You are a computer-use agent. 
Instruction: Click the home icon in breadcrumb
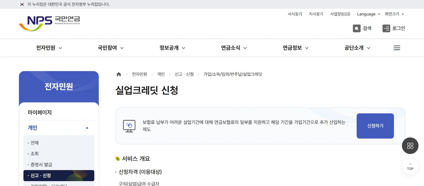119,74
